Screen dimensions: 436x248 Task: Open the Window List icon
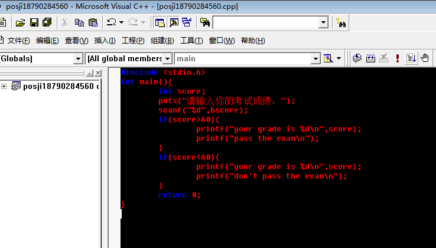187,22
